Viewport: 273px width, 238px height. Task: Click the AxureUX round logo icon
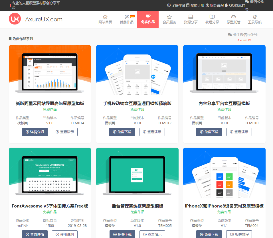(x=15, y=19)
